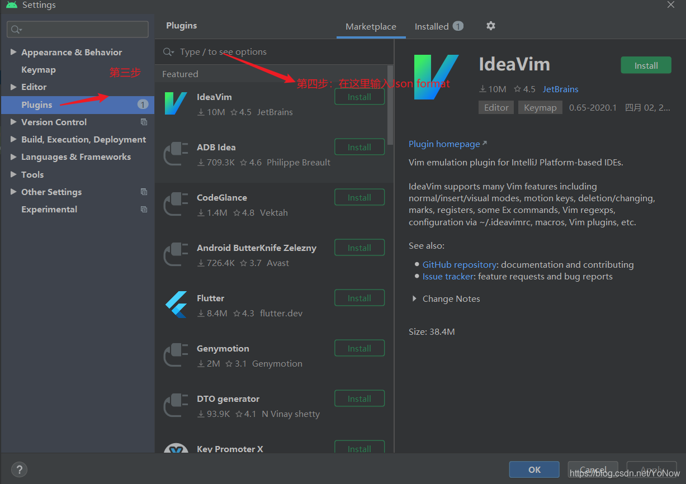Select the DTO generator plugin name
Screen dimensions: 686x484
pyautogui.click(x=228, y=398)
